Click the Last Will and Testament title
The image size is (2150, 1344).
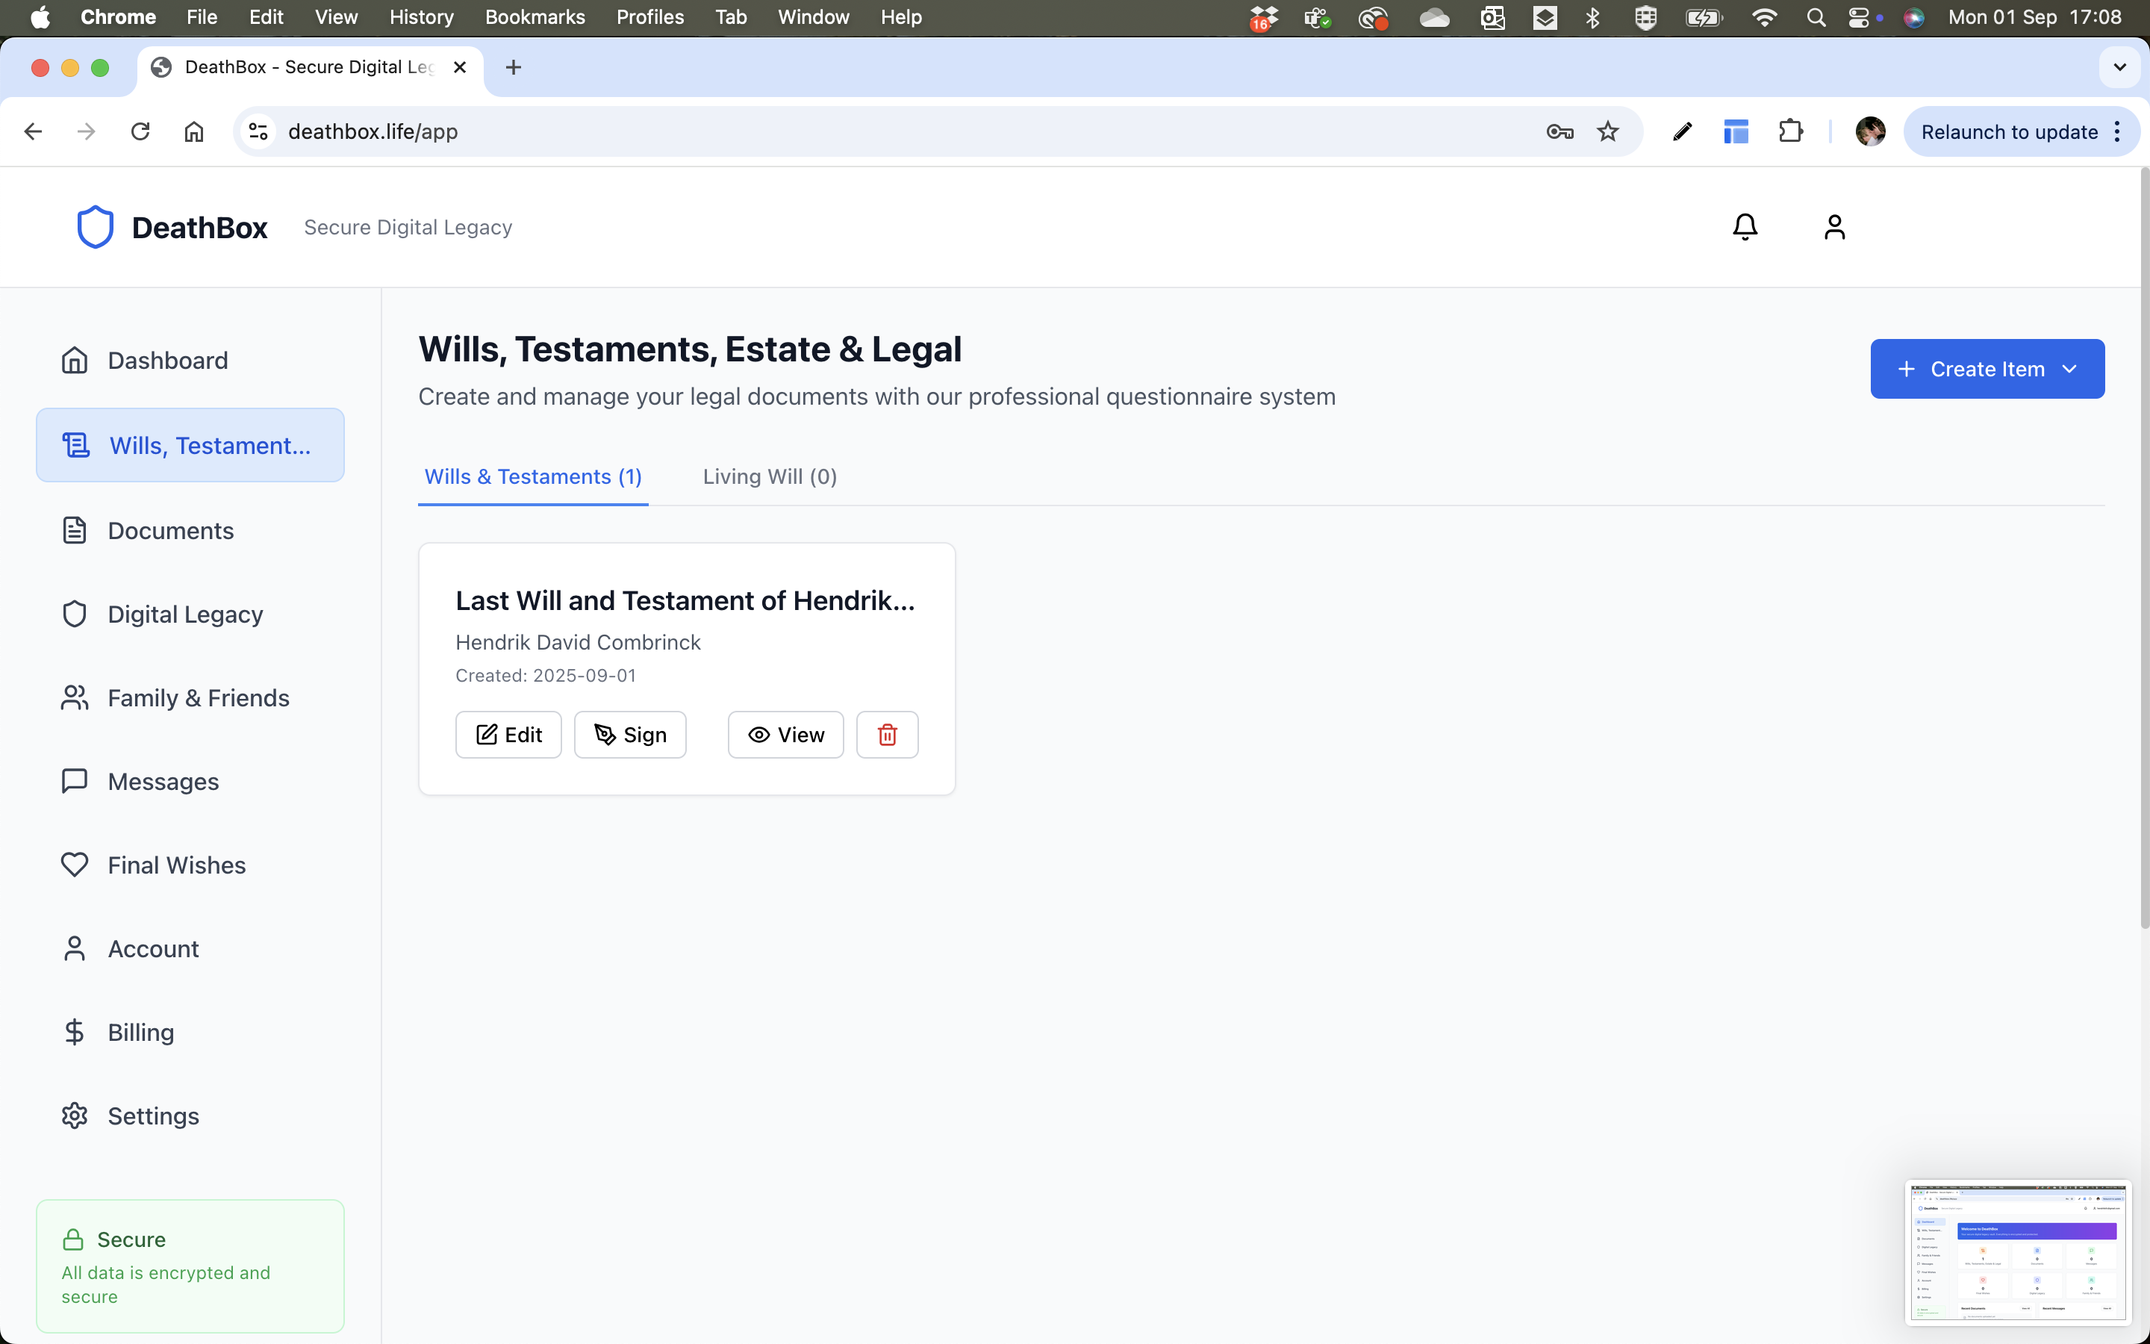pos(685,601)
